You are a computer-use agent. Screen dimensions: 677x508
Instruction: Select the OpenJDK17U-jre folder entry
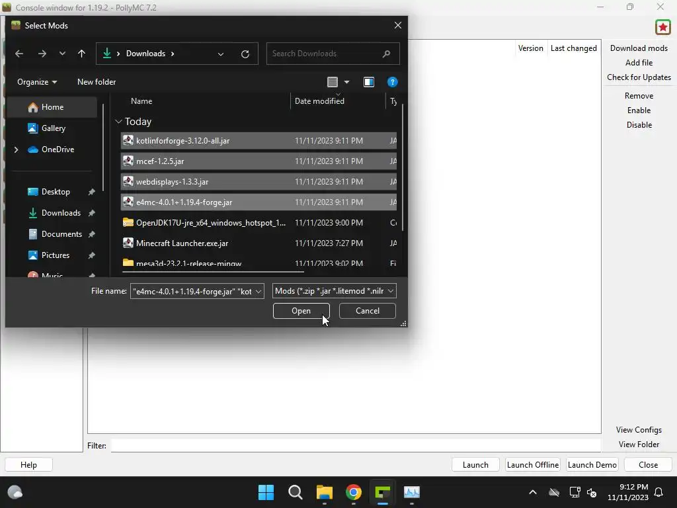(259, 223)
